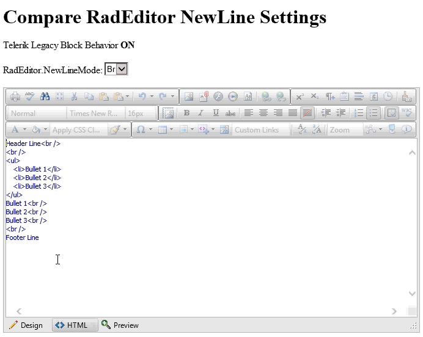
Task: Click the scroll-down arrow in the editor
Action: click(412, 294)
